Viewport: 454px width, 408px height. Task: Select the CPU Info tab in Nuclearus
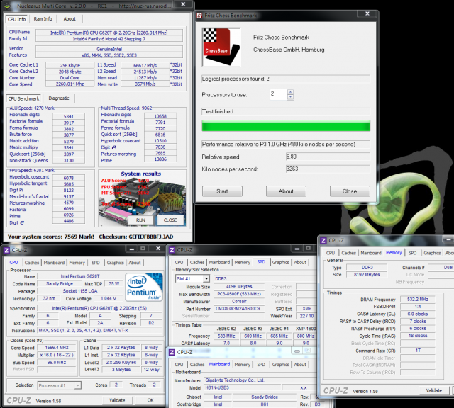pos(17,19)
